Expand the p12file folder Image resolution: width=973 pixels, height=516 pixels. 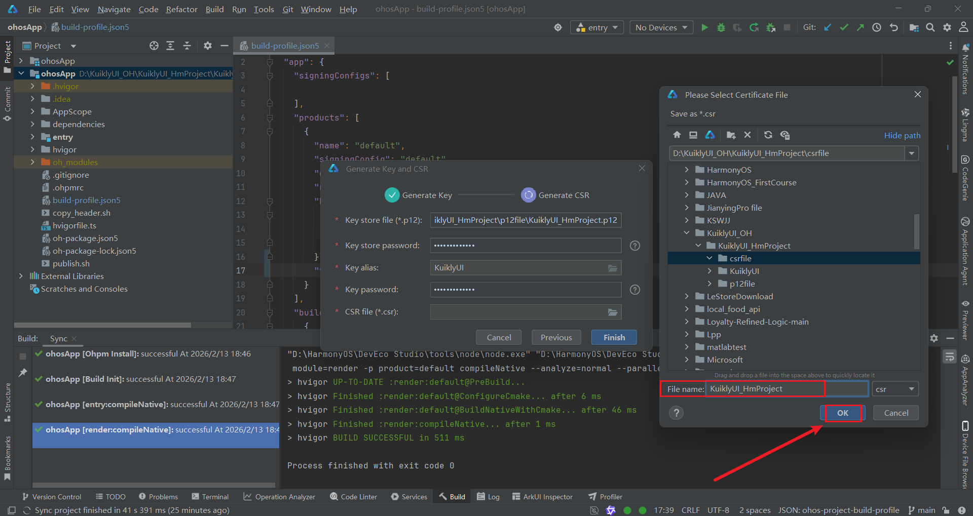709,284
